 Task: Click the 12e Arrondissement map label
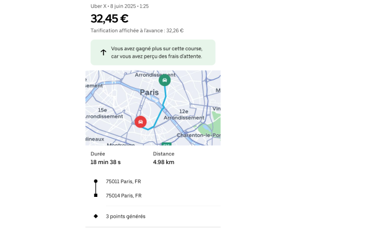(184, 115)
